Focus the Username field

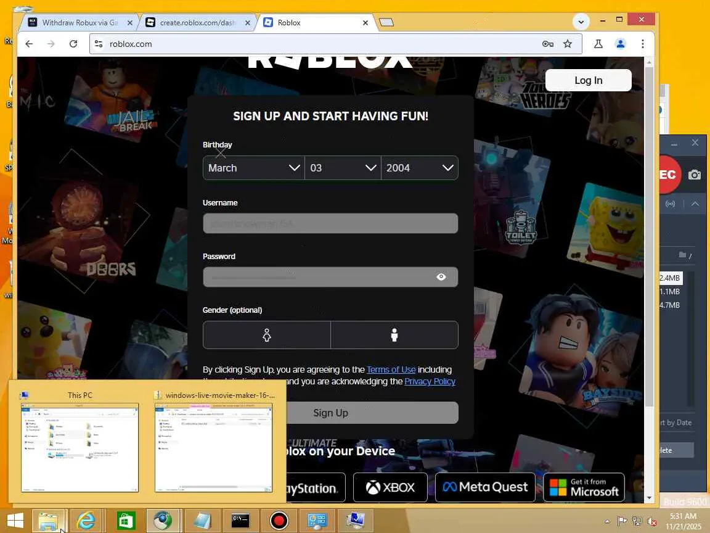click(x=330, y=223)
